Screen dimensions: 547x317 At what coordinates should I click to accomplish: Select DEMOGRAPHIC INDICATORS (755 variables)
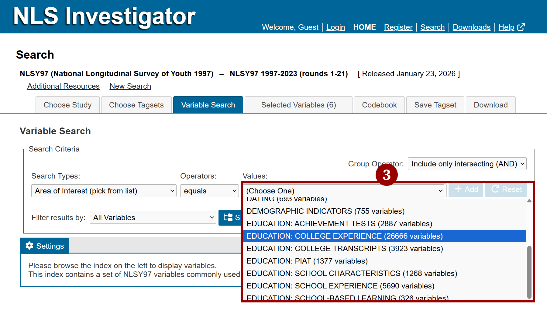click(384, 211)
